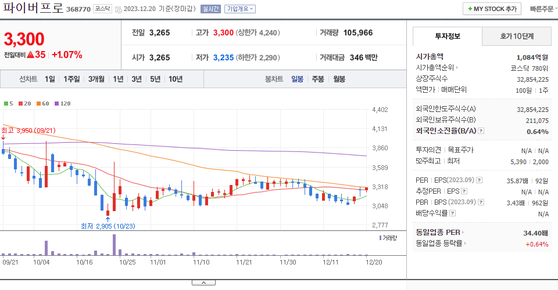Click the red 20-day moving average legend swatch

point(21,104)
